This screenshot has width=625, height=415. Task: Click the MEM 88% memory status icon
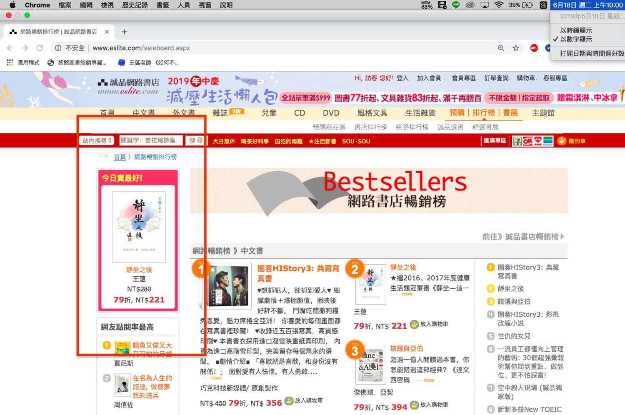pyautogui.click(x=427, y=5)
